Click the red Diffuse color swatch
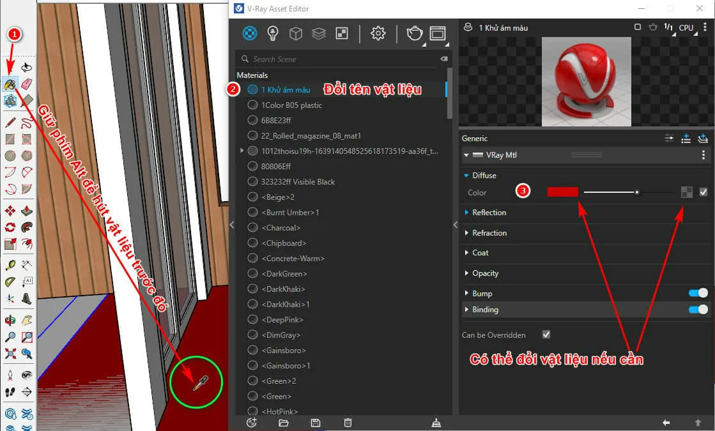This screenshot has height=431, width=715. coord(562,192)
